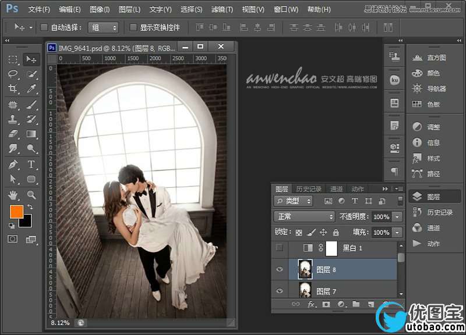The height and width of the screenshot is (335, 466).
Task: Switch to the 通道 tab
Action: 337,189
